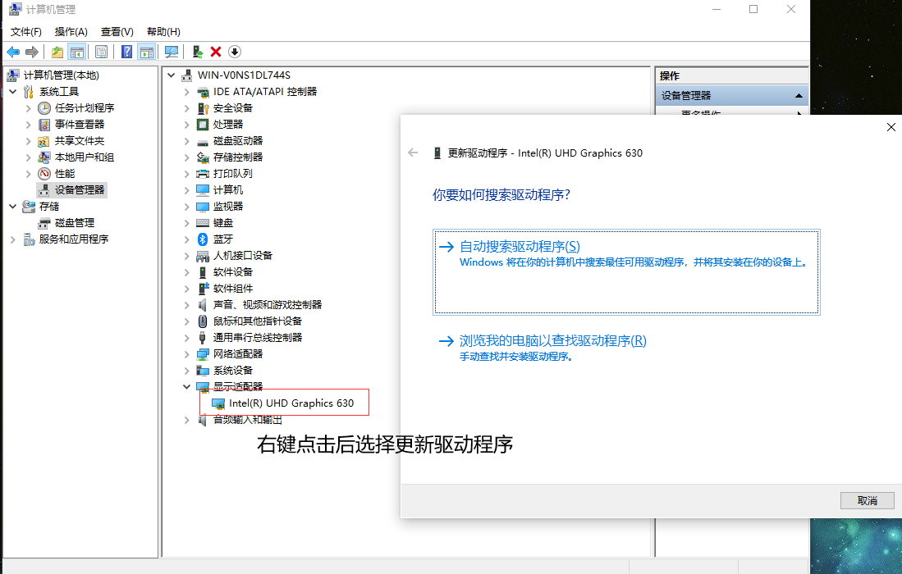Click the 性能 gauge icon
The height and width of the screenshot is (574, 902).
click(44, 174)
